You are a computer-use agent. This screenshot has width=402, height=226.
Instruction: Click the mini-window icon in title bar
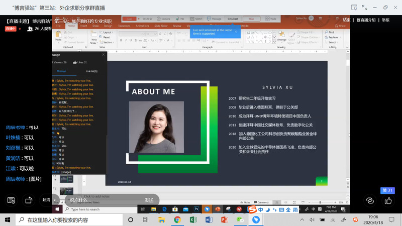click(x=354, y=8)
